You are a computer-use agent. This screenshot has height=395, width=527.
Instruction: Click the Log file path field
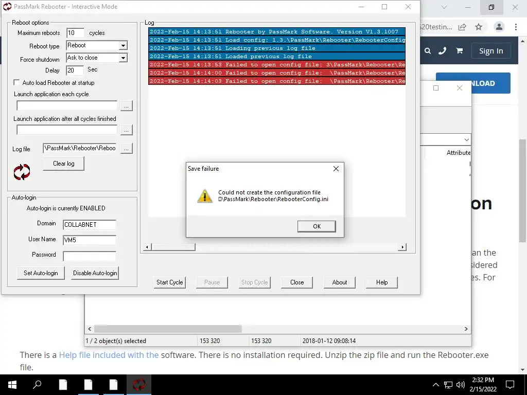pos(80,148)
